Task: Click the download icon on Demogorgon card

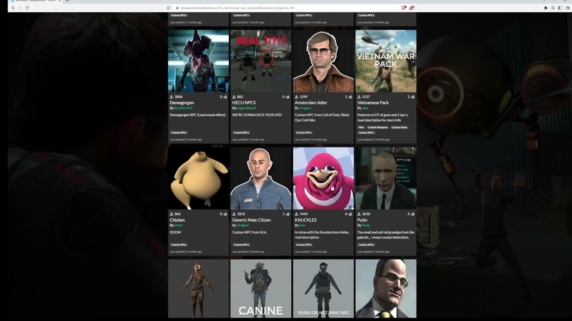Action: [172, 96]
